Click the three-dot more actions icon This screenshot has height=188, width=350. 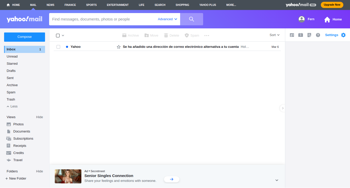point(207,36)
